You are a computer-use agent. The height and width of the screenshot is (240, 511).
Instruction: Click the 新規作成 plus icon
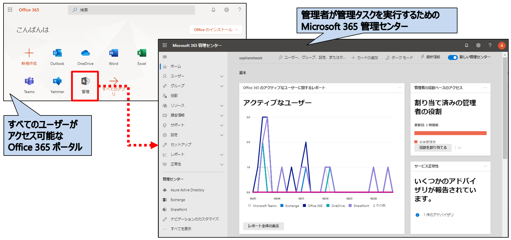(x=29, y=53)
